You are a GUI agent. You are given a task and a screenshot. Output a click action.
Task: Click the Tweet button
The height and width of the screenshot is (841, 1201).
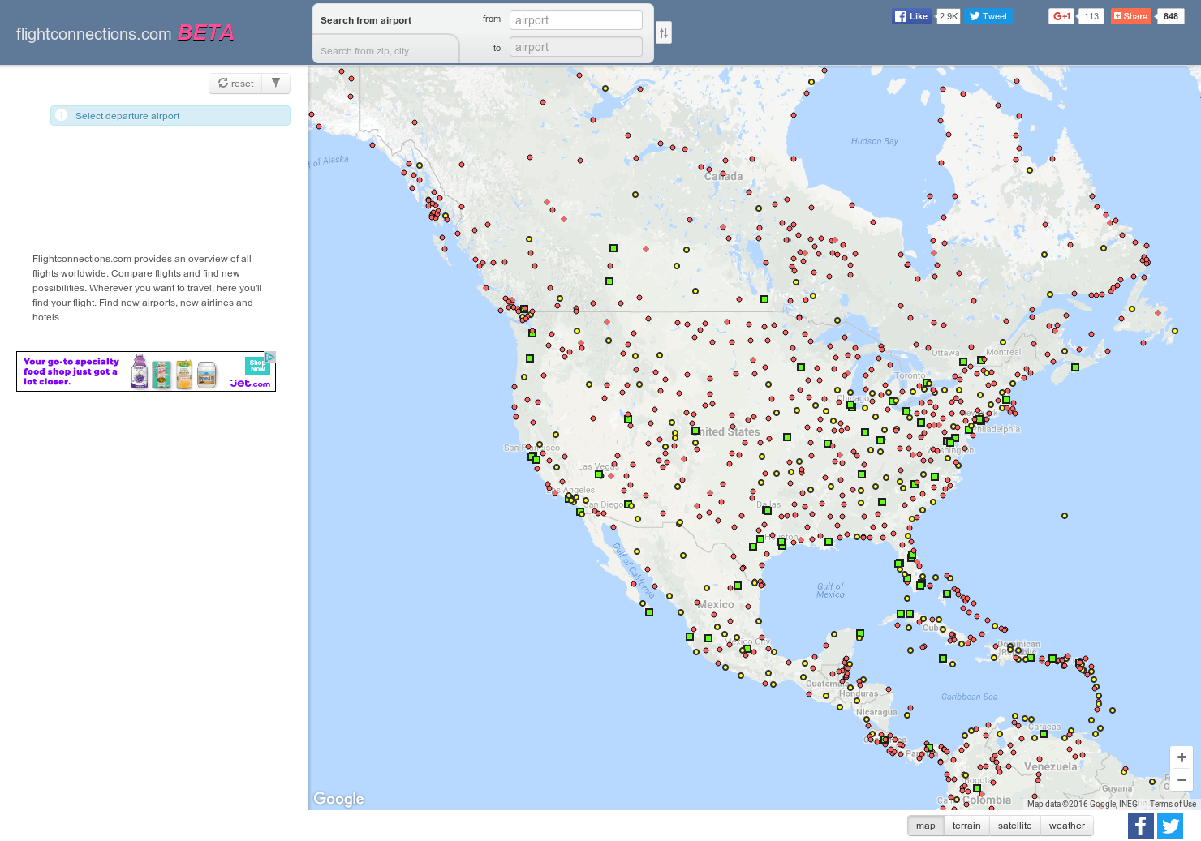click(988, 15)
